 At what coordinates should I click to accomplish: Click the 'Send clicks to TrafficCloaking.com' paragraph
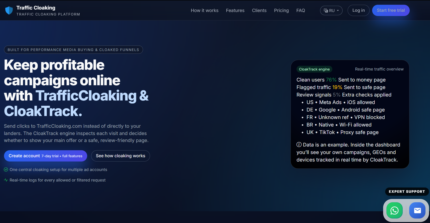click(x=76, y=133)
